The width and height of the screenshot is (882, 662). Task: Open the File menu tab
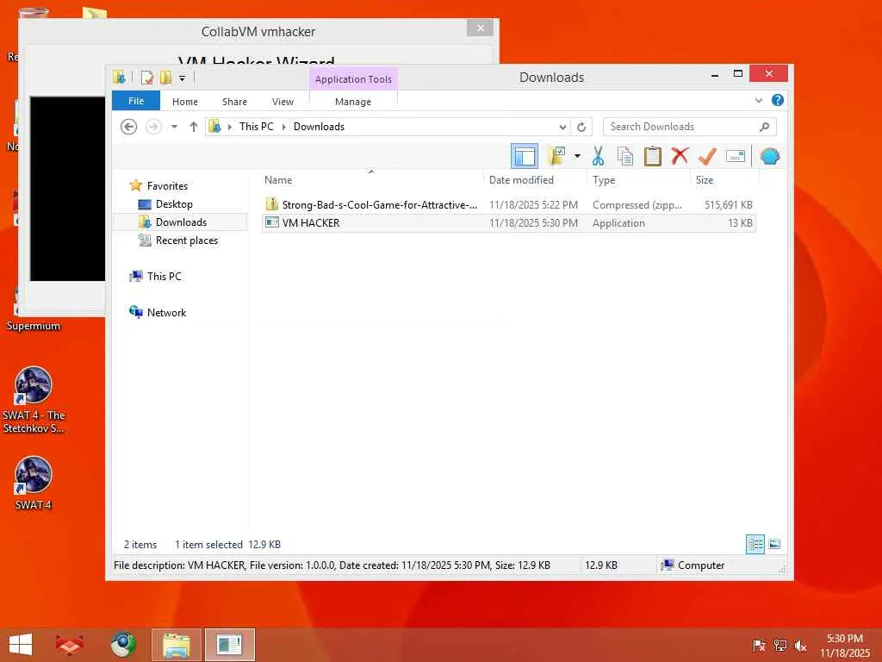136,101
